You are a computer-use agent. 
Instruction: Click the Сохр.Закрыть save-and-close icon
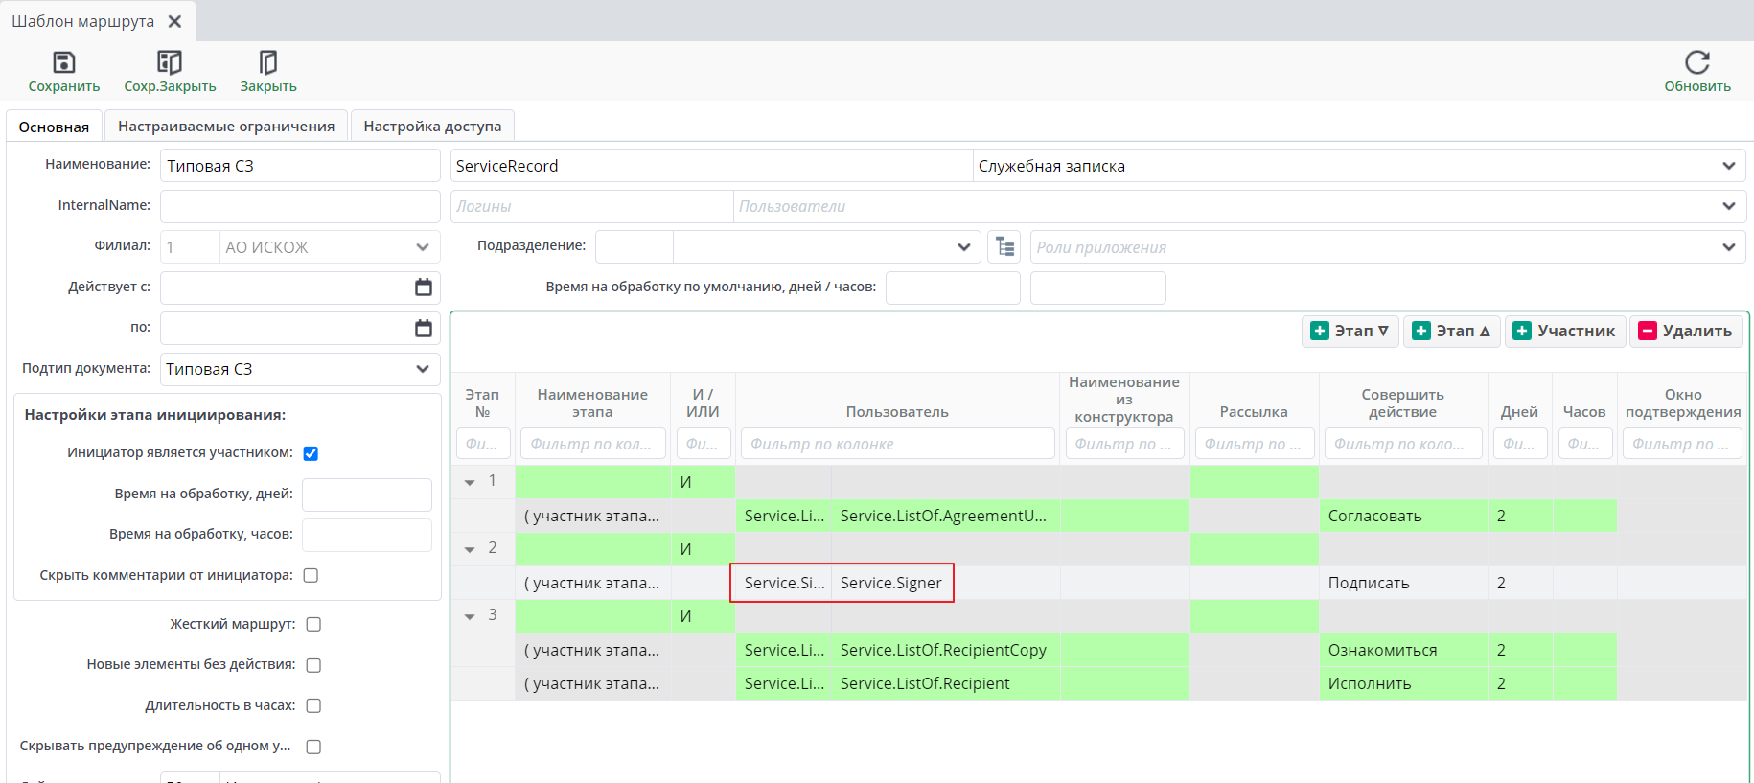point(170,63)
